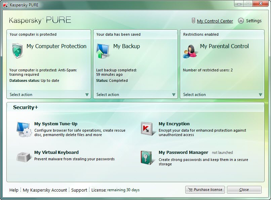Click 'Number of restricted users: 2' text
The height and width of the screenshot is (200, 271).
pyautogui.click(x=208, y=70)
